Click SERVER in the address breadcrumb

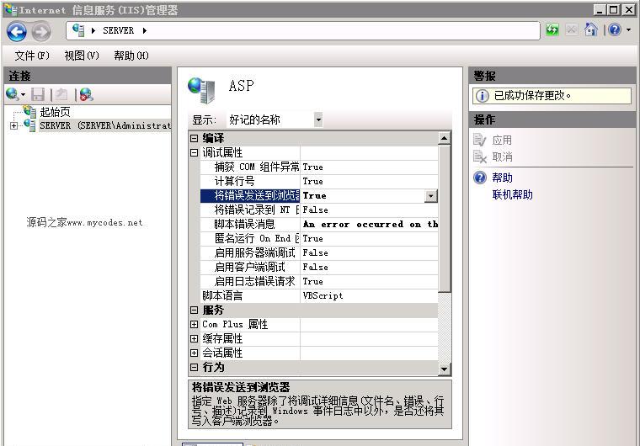click(119, 30)
